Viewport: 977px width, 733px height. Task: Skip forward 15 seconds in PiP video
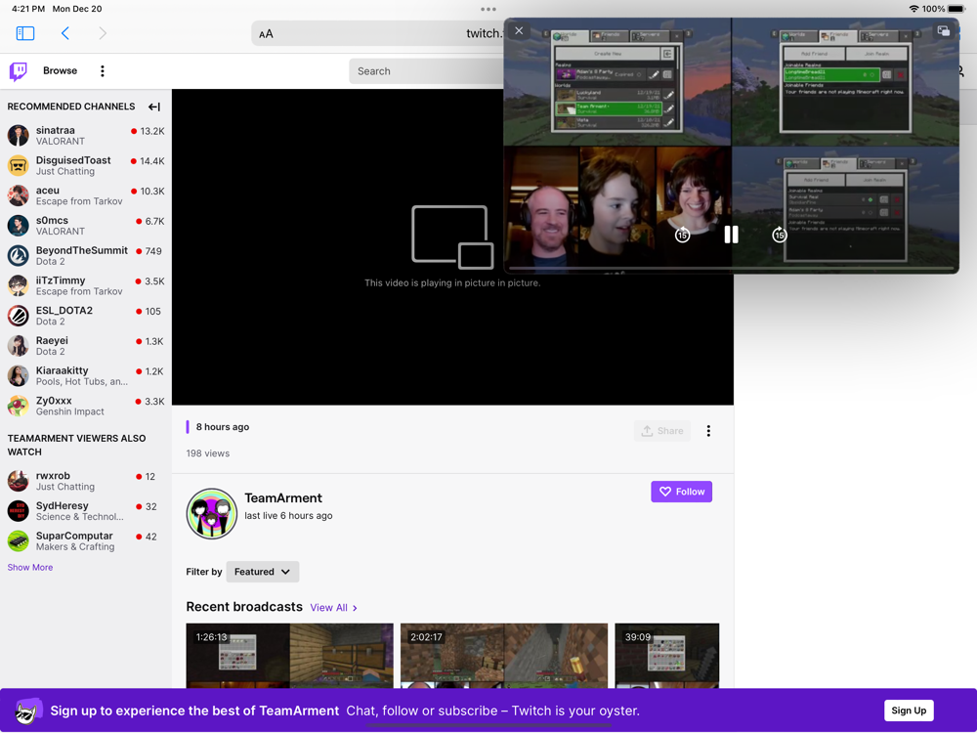click(779, 235)
